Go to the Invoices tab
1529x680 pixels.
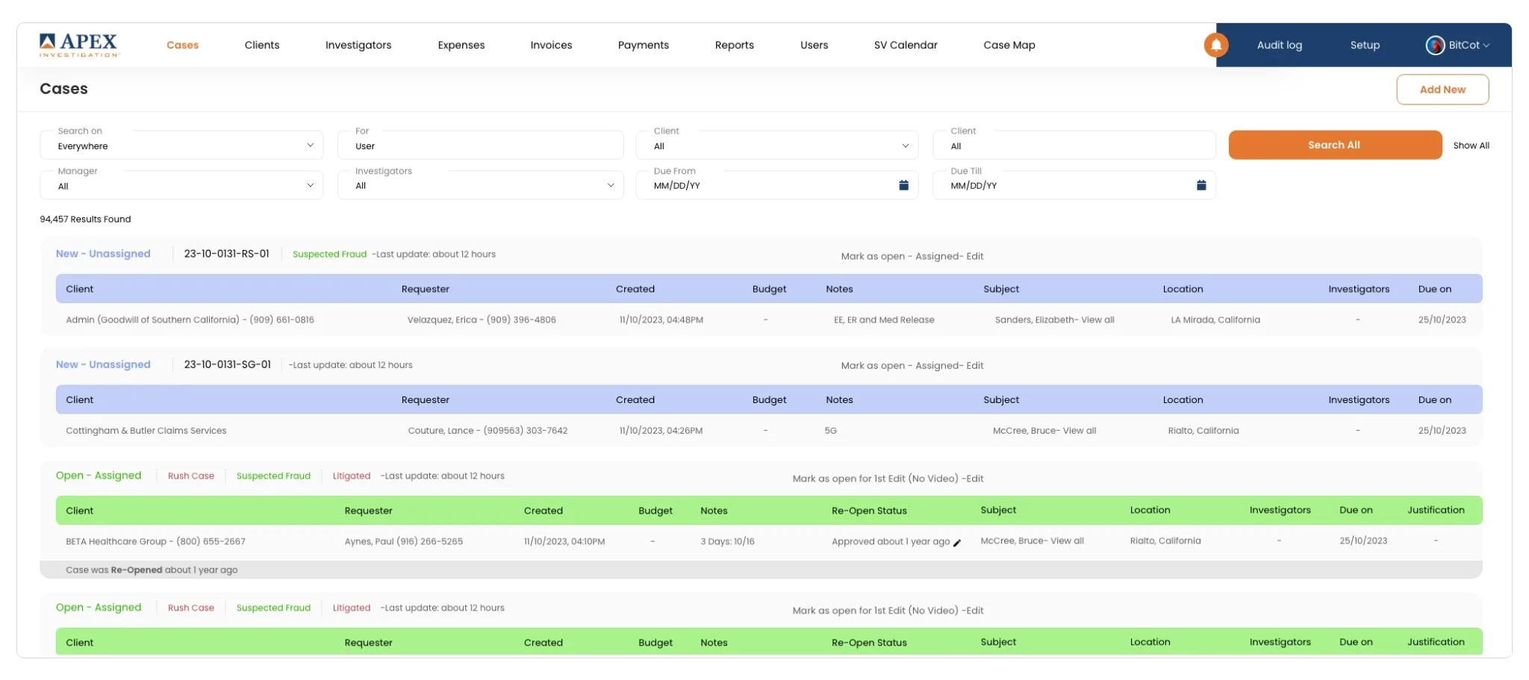point(551,45)
